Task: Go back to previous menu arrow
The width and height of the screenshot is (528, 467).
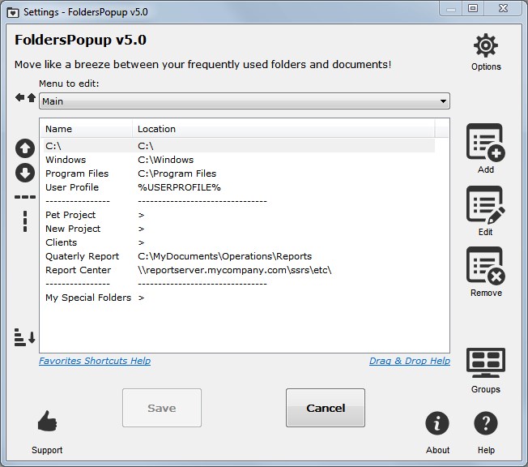Action: tap(20, 97)
